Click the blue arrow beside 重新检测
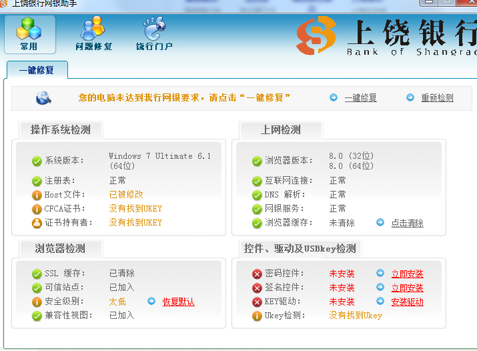The width and height of the screenshot is (477, 351). pyautogui.click(x=410, y=97)
